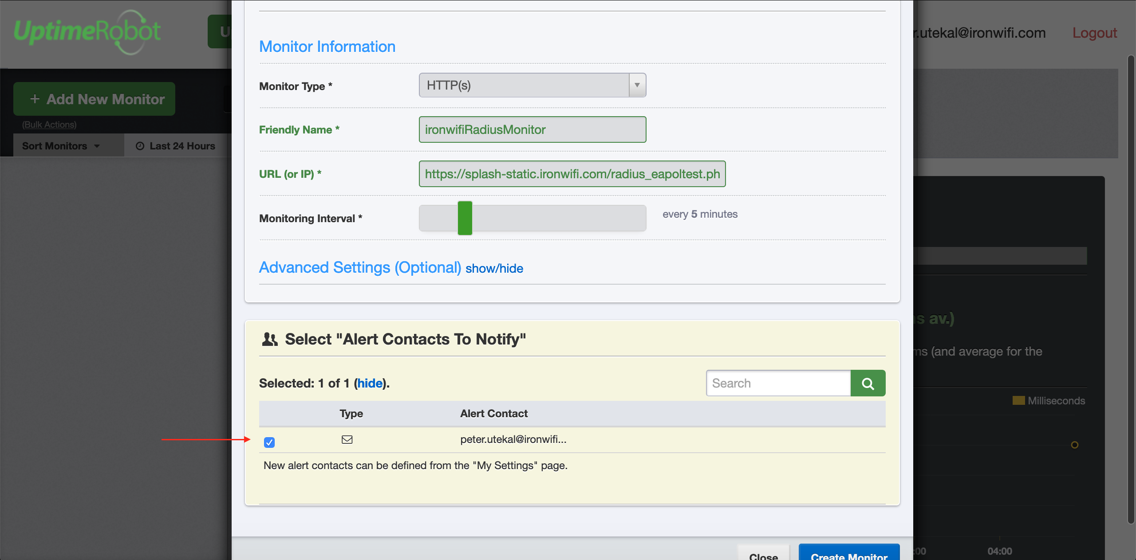Viewport: 1136px width, 560px height.
Task: Hide selected contacts using the "hide" link
Action: coord(370,383)
